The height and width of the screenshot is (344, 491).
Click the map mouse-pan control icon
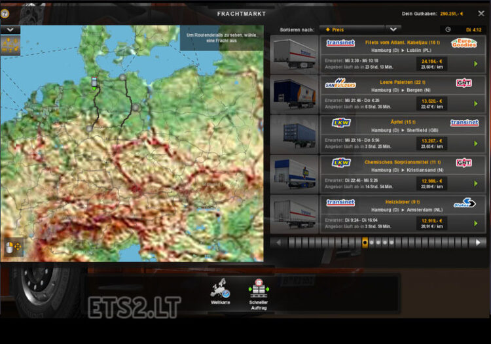[x=12, y=247]
